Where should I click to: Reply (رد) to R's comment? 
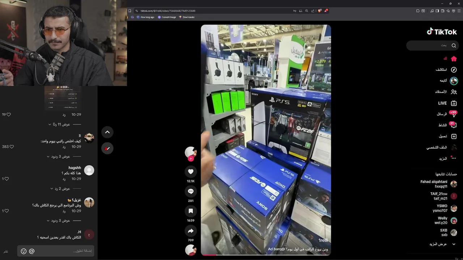click(x=64, y=147)
